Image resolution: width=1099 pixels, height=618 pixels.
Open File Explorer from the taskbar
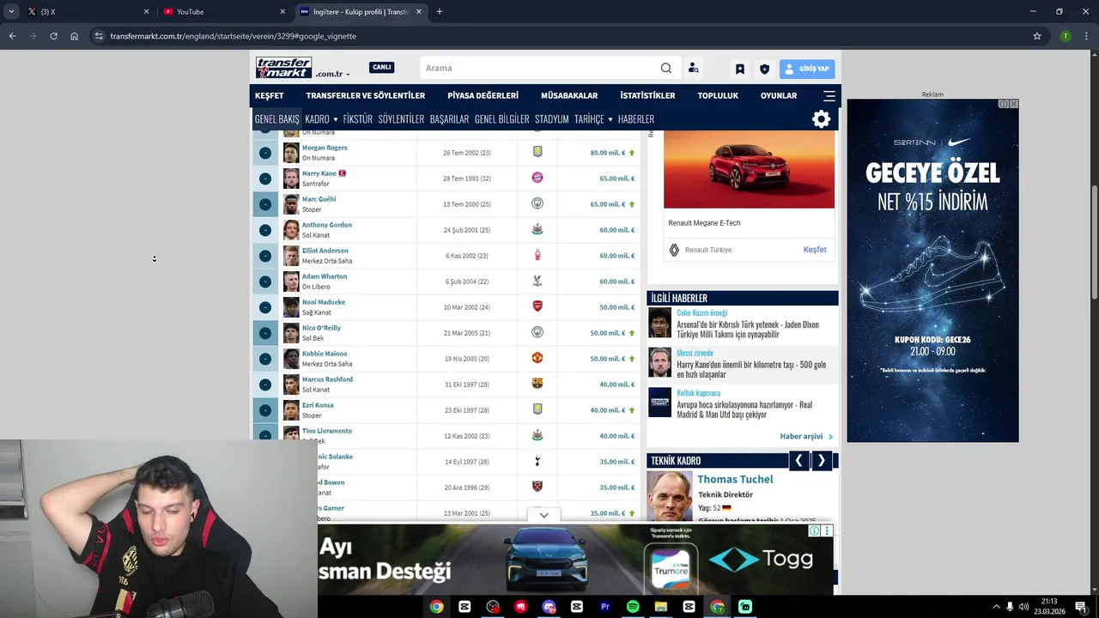(x=661, y=607)
